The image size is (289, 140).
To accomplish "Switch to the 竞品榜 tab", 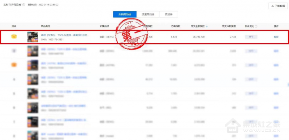I will tap(169, 14).
